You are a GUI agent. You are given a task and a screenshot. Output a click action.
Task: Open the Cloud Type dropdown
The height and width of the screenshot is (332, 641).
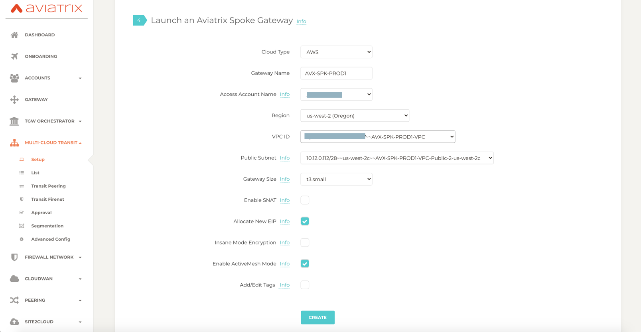pos(336,52)
